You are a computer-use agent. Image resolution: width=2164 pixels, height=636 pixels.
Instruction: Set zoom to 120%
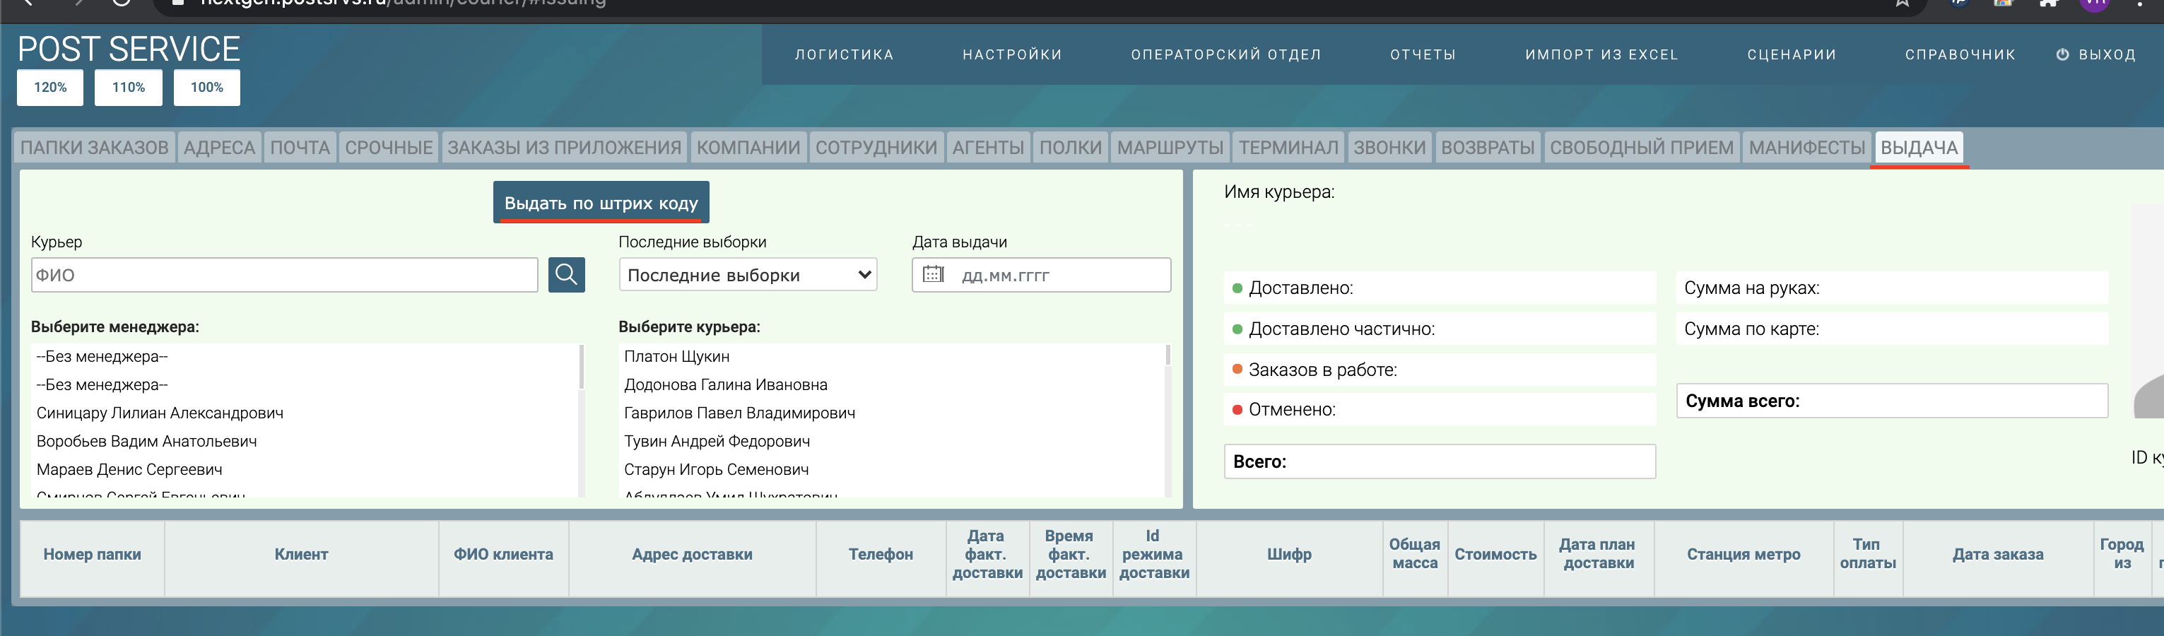49,88
